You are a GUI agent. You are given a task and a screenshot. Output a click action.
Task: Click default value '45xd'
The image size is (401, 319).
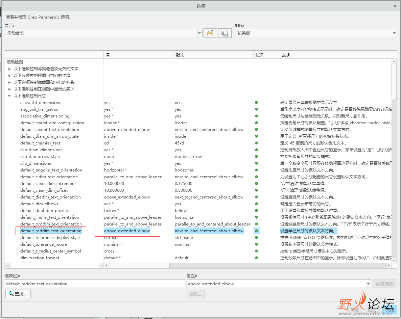[x=179, y=143]
